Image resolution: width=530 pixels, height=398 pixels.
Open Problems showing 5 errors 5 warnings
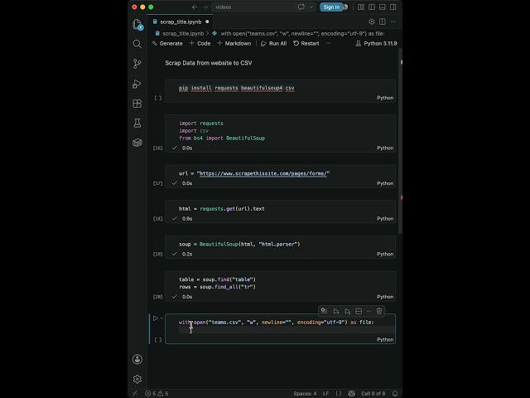click(x=157, y=393)
